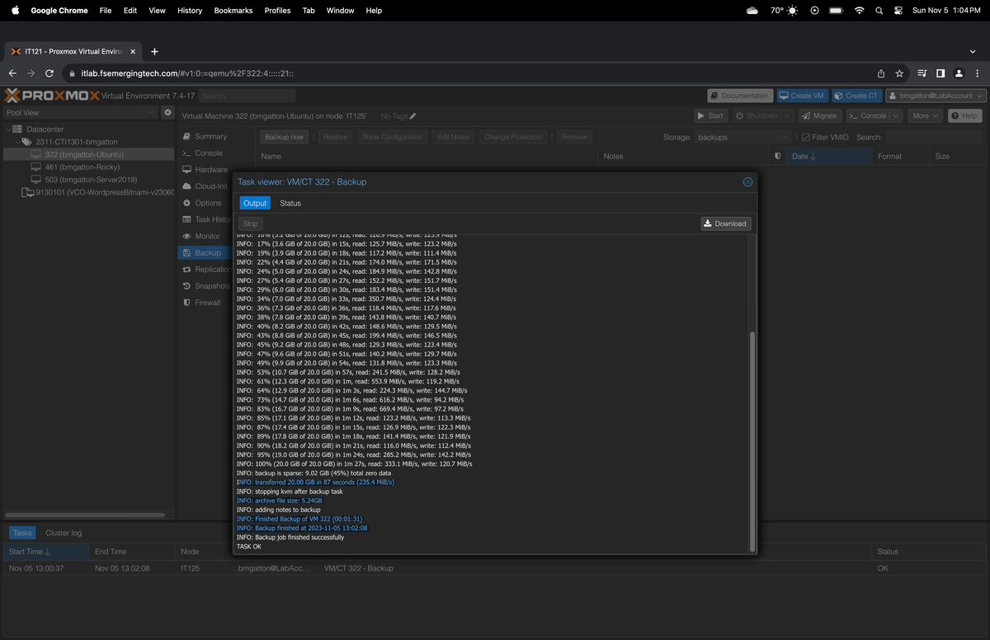990x640 pixels.
Task: Click the Create VM button
Action: pyautogui.click(x=801, y=96)
